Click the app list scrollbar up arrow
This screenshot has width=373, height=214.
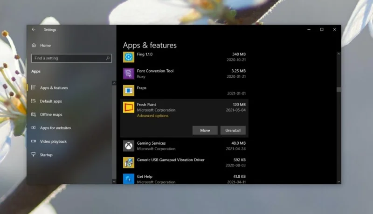pyautogui.click(x=339, y=54)
